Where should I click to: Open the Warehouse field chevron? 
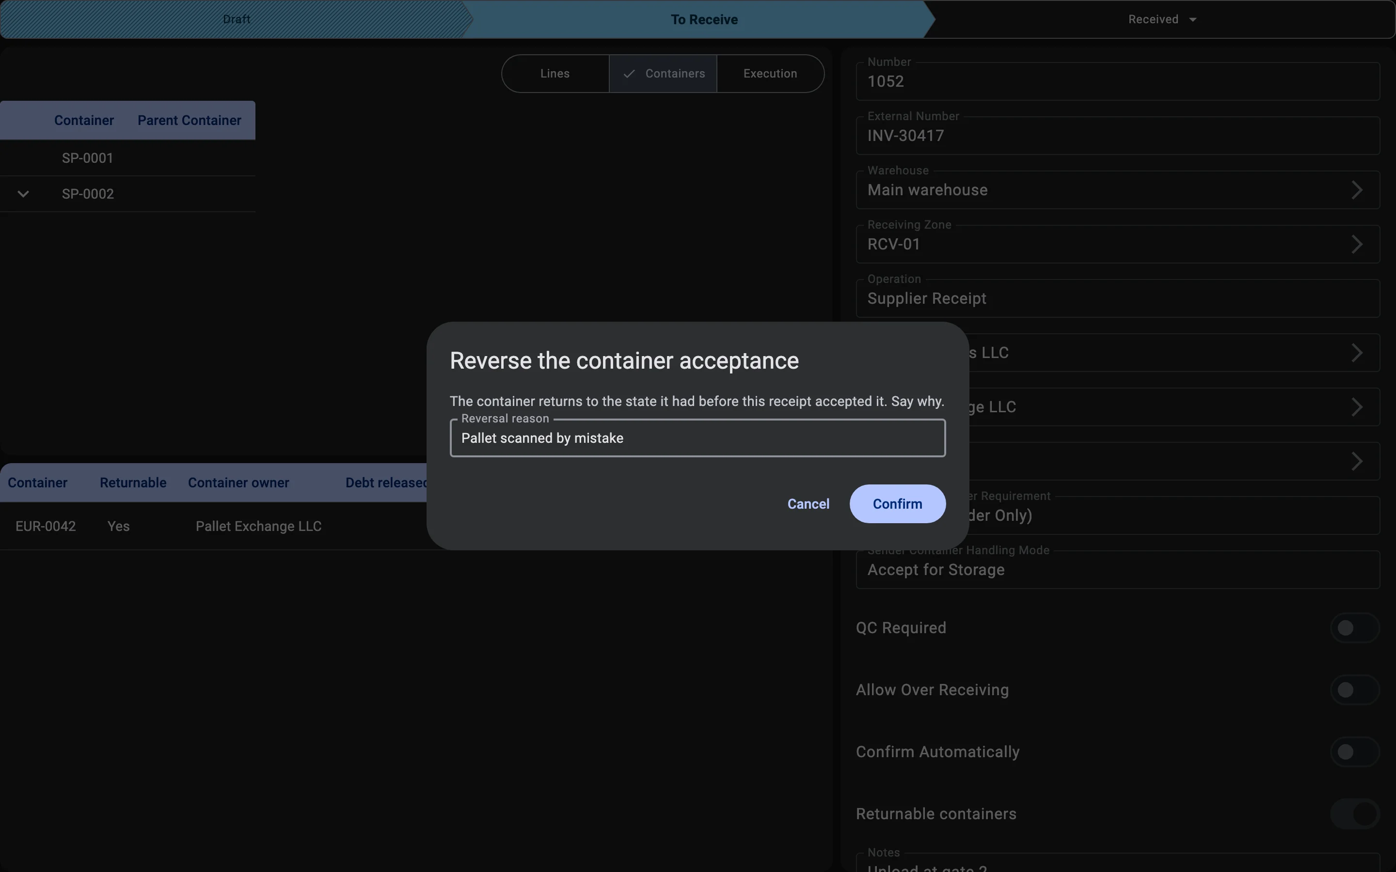pos(1357,190)
